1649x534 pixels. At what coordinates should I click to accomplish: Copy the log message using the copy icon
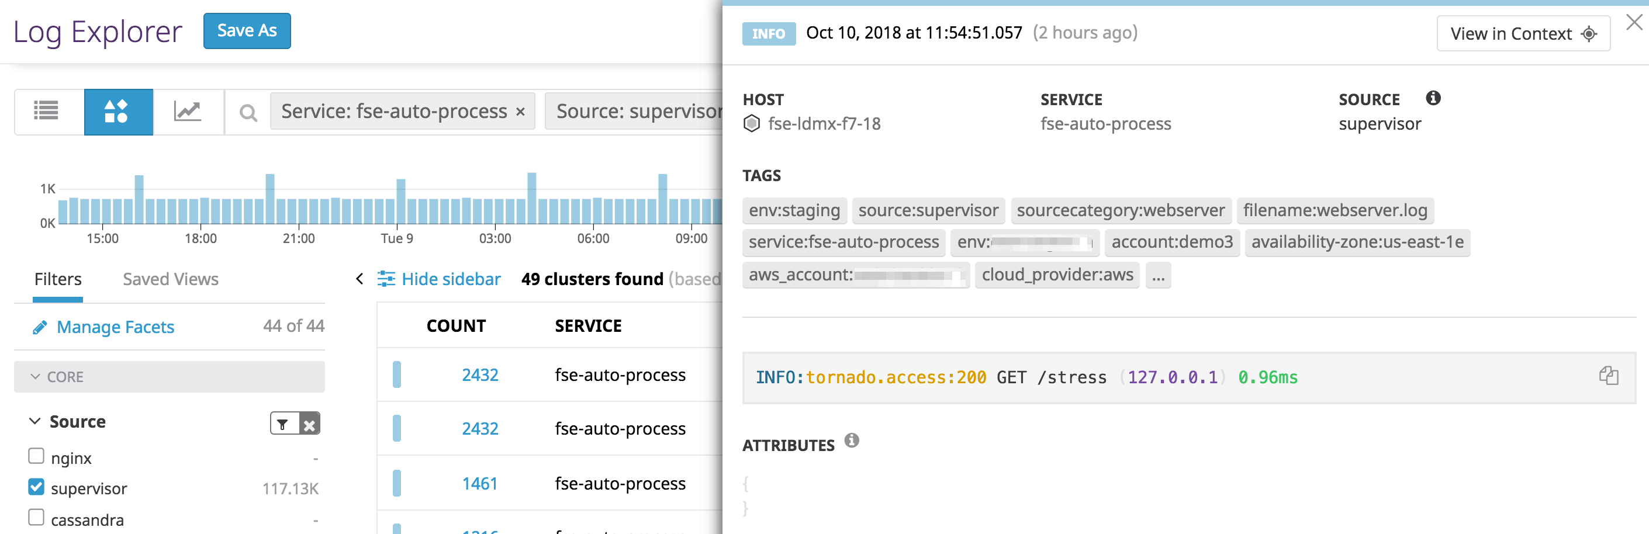[x=1609, y=377]
